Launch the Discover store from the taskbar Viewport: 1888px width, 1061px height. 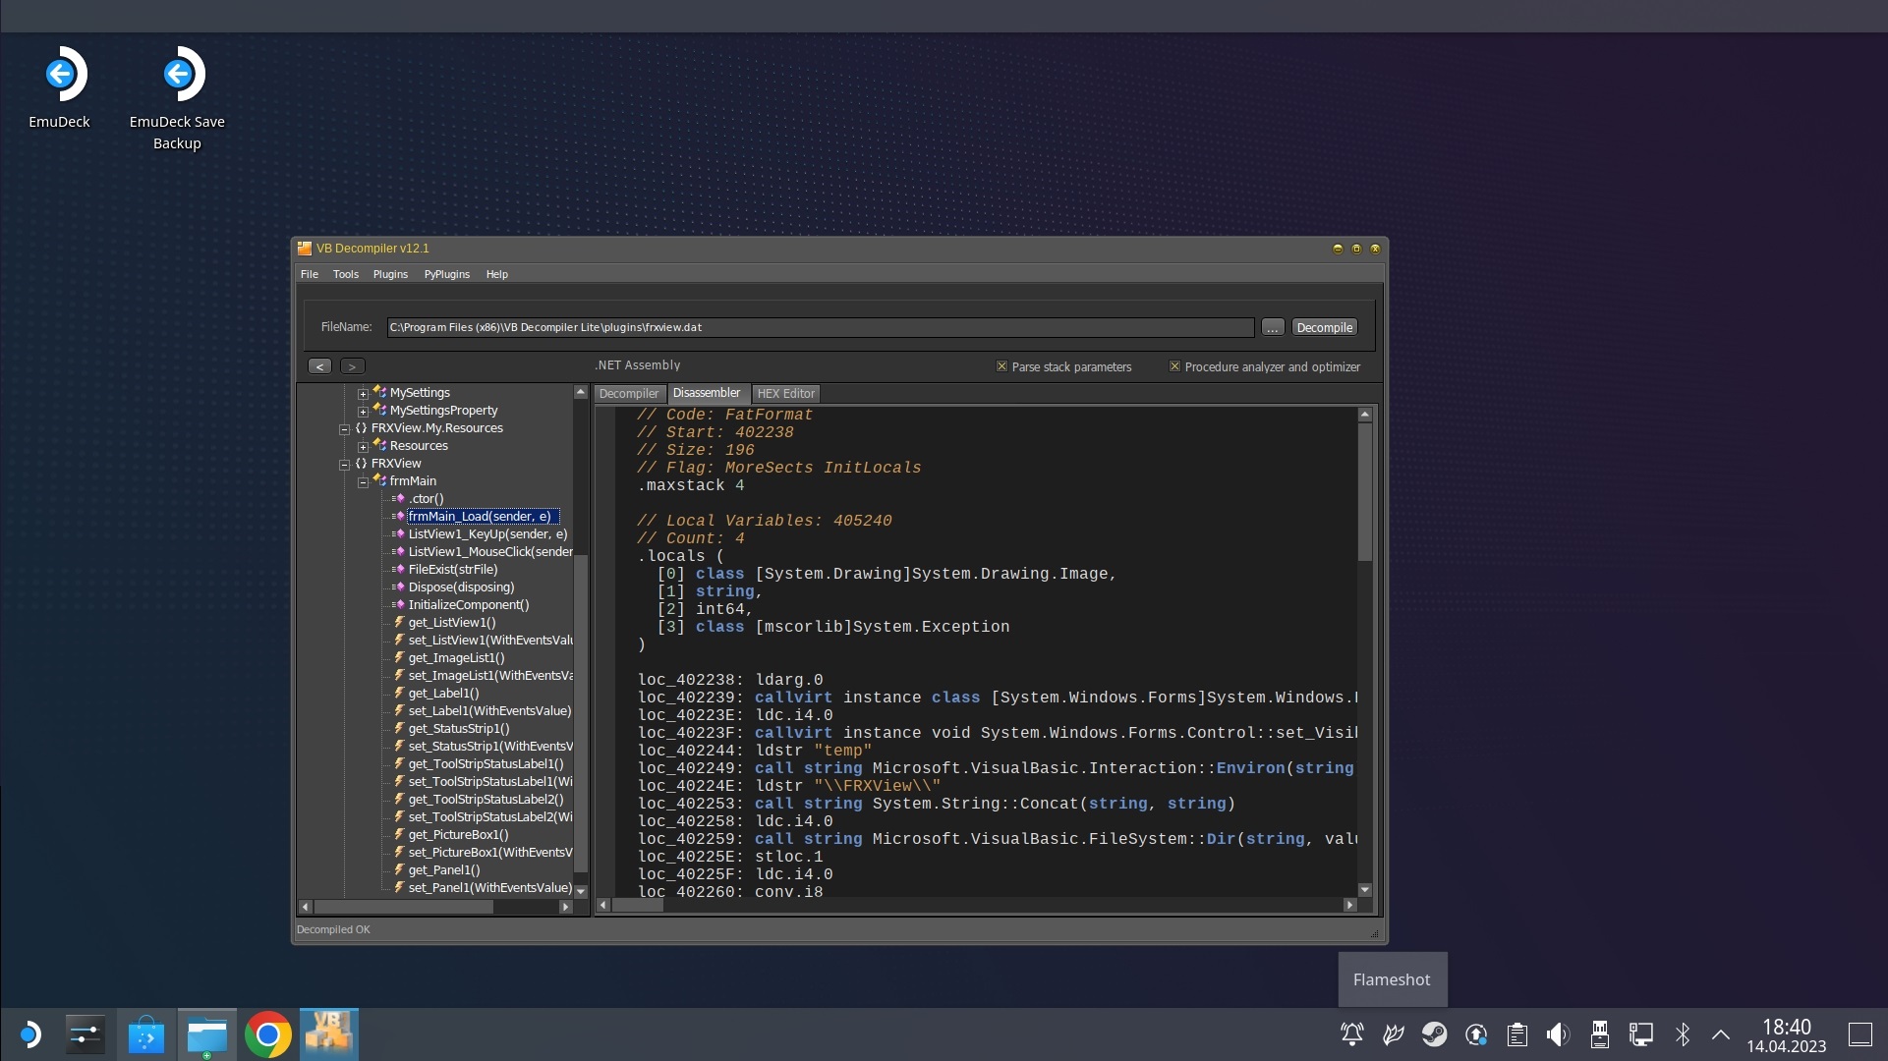(146, 1034)
